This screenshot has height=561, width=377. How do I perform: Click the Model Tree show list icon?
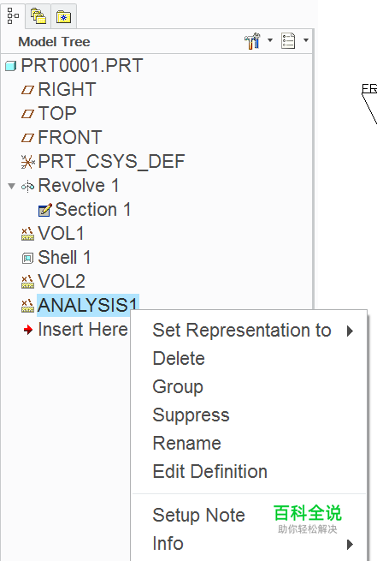point(288,41)
